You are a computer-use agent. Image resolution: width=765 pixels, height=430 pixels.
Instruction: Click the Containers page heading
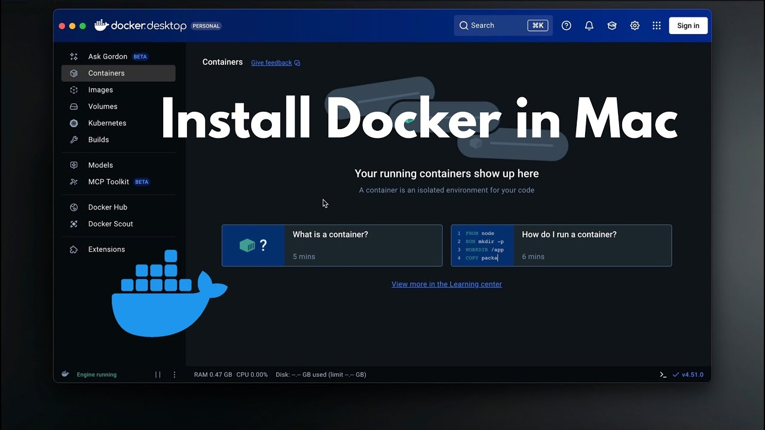222,62
